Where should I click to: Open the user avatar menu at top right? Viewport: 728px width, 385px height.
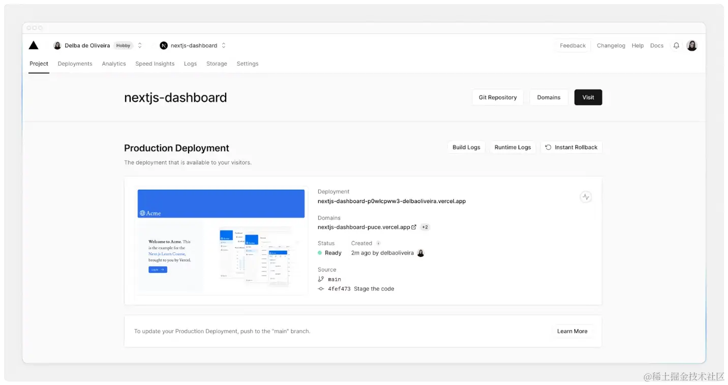(692, 46)
